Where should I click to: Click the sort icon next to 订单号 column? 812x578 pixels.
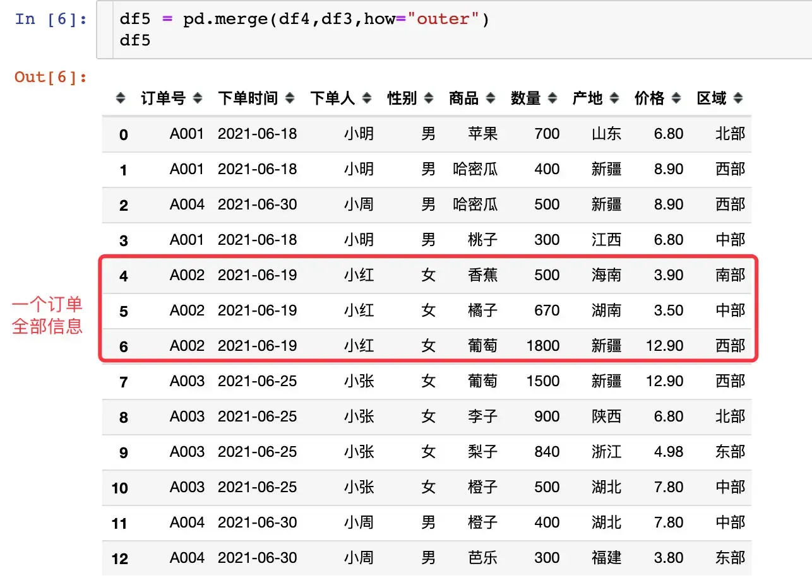point(199,98)
